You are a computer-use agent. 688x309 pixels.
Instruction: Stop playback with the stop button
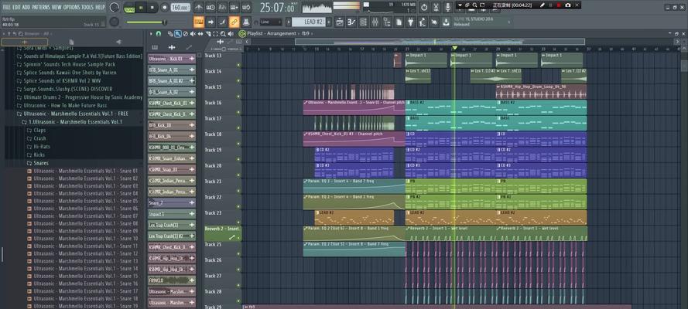click(x=152, y=8)
